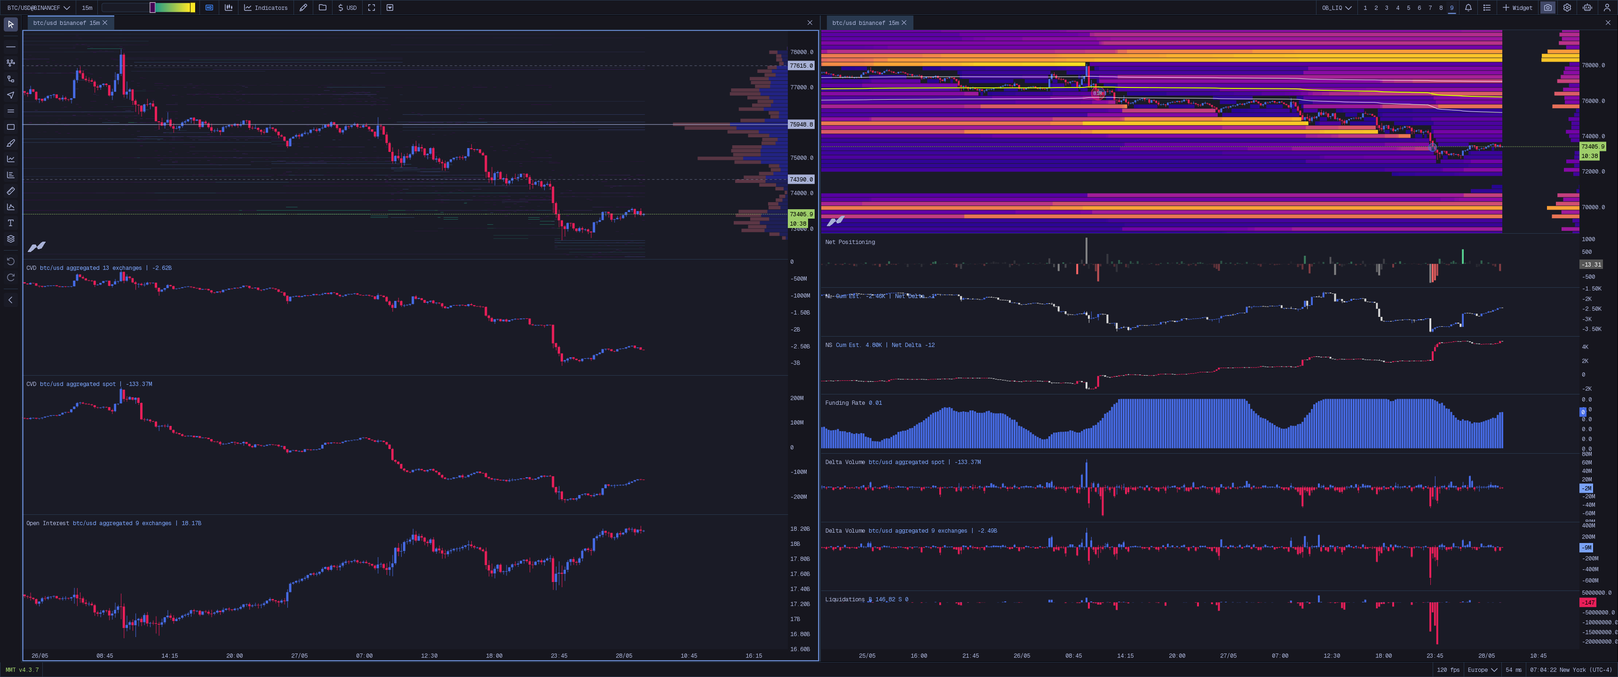Click the Funding Rate 0.01 label
This screenshot has height=677, width=1618.
pos(854,402)
